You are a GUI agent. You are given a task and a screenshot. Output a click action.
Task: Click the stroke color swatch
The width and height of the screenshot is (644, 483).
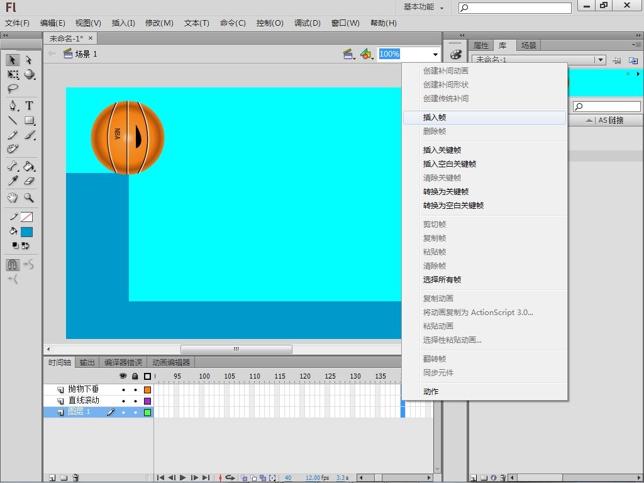[x=26, y=217]
